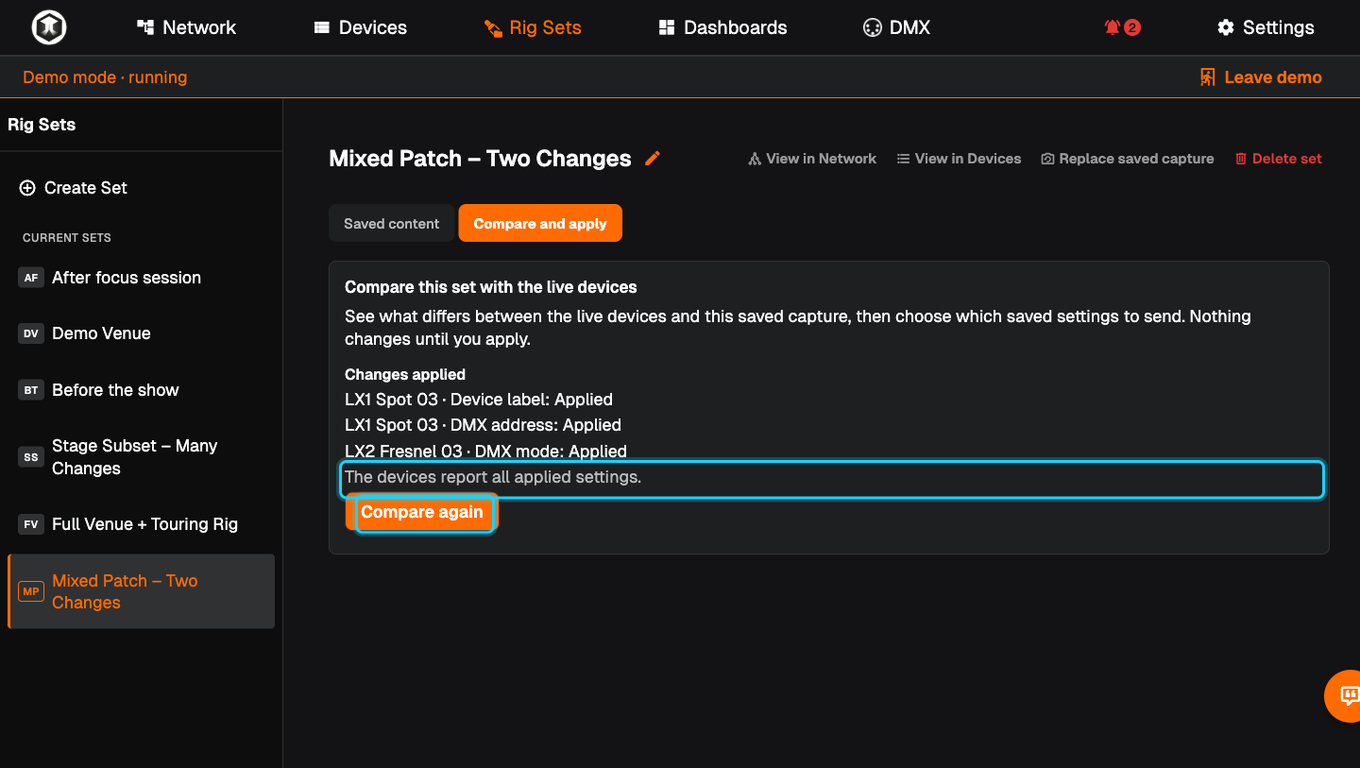Viewport: 1360px width, 768px height.
Task: Click the Create Set plus icon
Action: pos(27,188)
